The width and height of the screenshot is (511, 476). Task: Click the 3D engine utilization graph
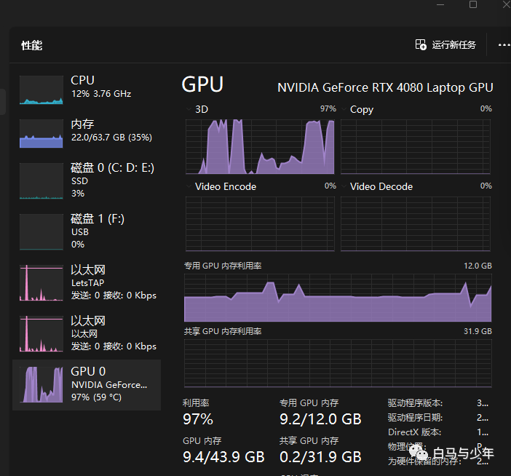260,146
